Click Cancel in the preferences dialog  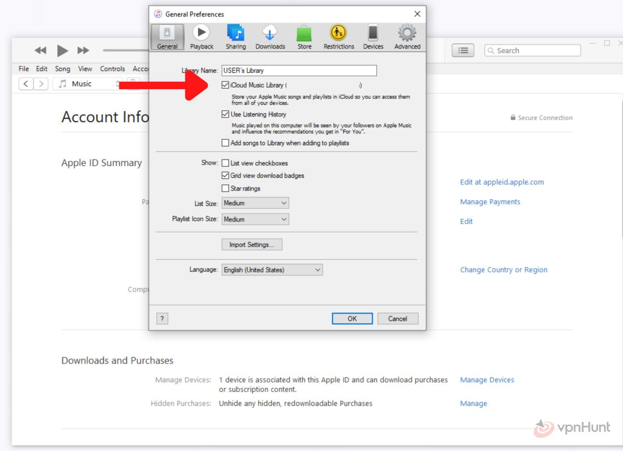coord(398,319)
